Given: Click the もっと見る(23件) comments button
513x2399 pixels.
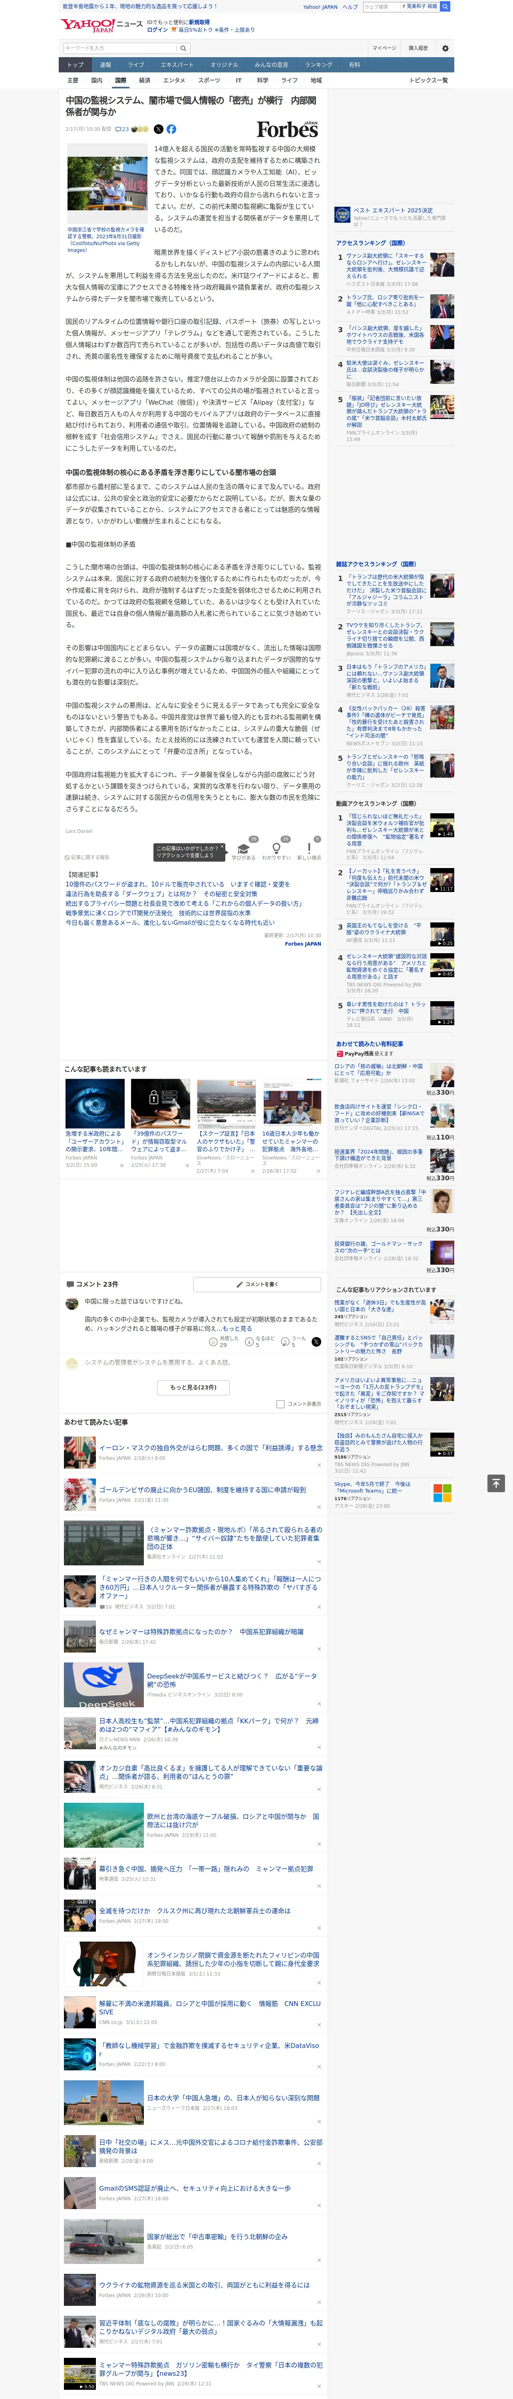Looking at the screenshot, I should [194, 1387].
